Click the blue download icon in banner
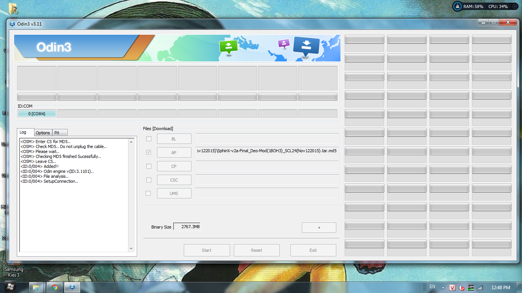This screenshot has width=522, height=293. coord(306,47)
